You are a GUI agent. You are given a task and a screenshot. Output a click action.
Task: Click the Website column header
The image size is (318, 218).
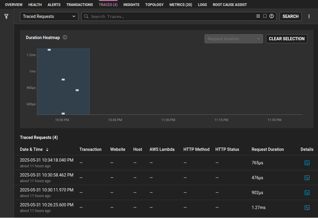click(118, 149)
